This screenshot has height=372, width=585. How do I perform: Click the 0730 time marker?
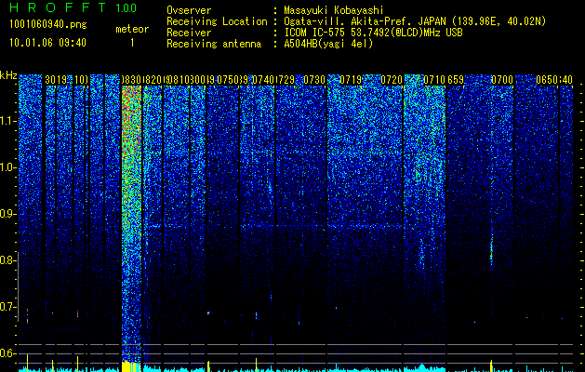click(x=314, y=80)
